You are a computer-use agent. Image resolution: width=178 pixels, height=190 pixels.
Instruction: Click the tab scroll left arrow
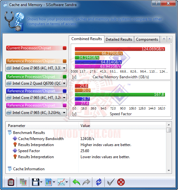tap(164, 39)
